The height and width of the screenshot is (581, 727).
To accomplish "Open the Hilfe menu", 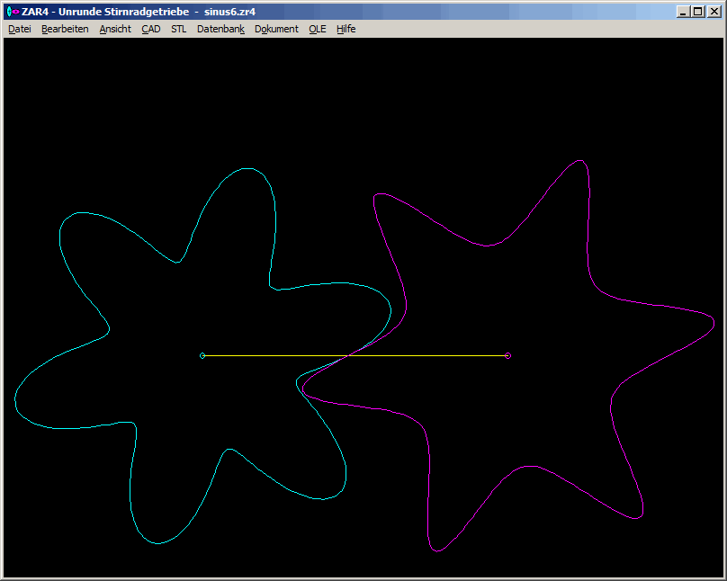I will click(x=346, y=29).
